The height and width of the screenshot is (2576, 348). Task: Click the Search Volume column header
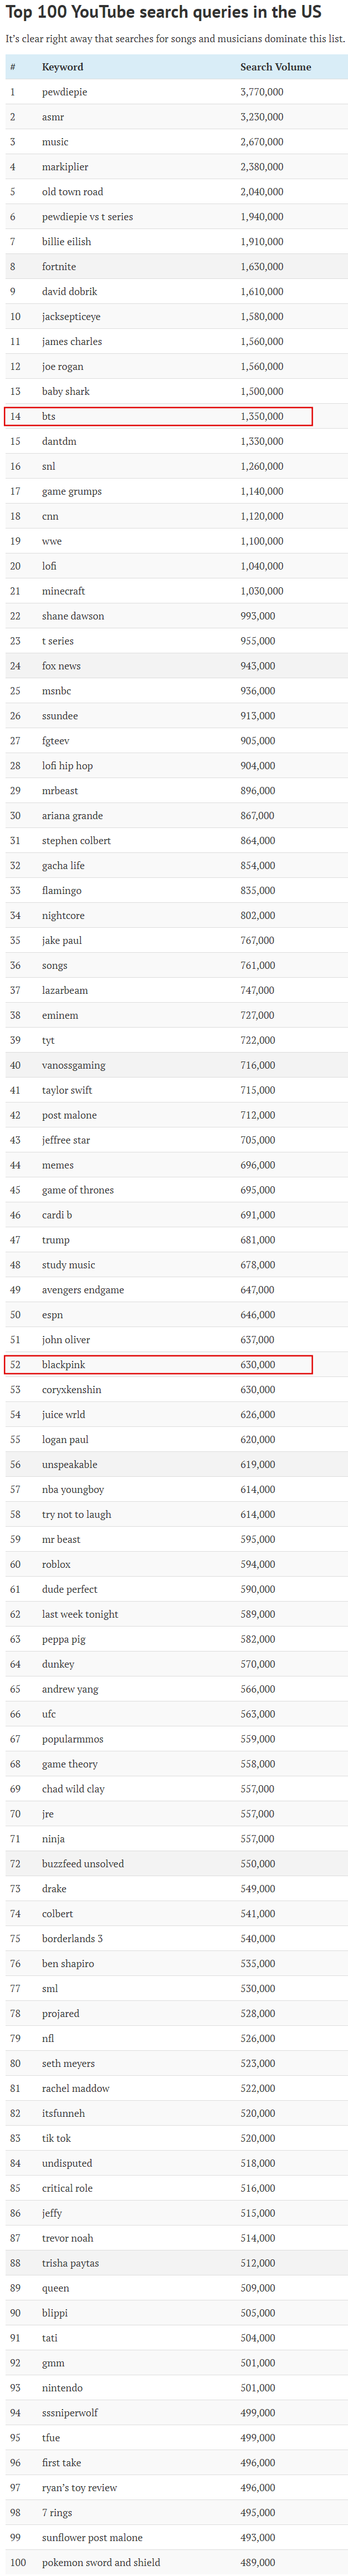(x=275, y=67)
